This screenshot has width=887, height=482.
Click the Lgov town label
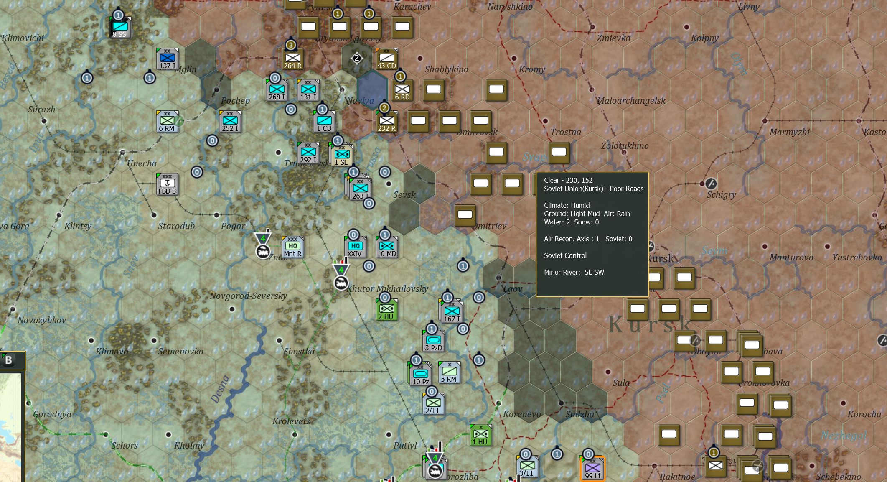click(513, 289)
